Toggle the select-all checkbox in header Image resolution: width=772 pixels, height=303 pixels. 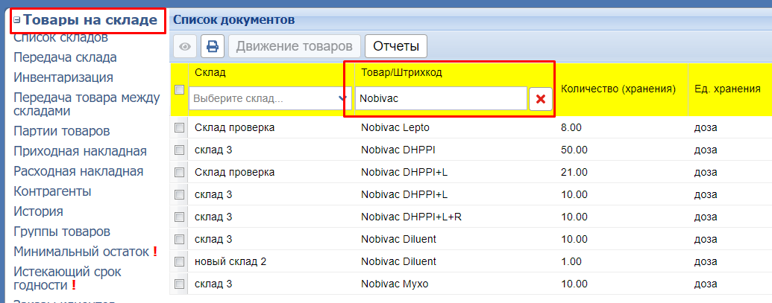[x=179, y=90]
